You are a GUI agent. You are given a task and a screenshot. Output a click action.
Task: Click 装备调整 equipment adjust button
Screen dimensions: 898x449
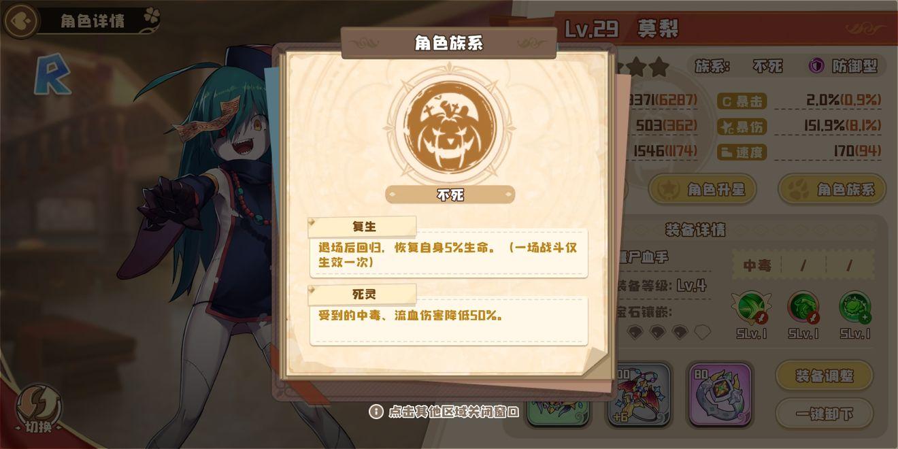click(x=825, y=375)
